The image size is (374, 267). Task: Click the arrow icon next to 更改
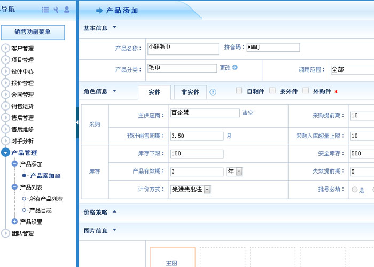(x=235, y=68)
